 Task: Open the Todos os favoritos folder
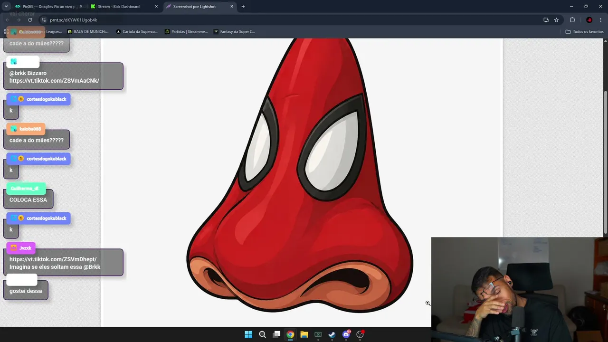585,32
